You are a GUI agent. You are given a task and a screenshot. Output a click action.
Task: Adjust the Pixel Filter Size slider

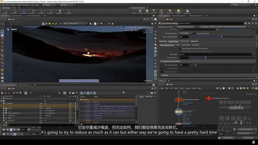206,58
